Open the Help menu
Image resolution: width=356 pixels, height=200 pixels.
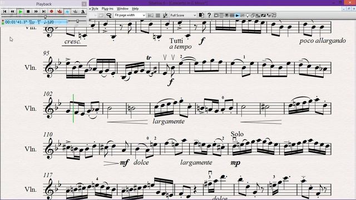tap(135, 9)
